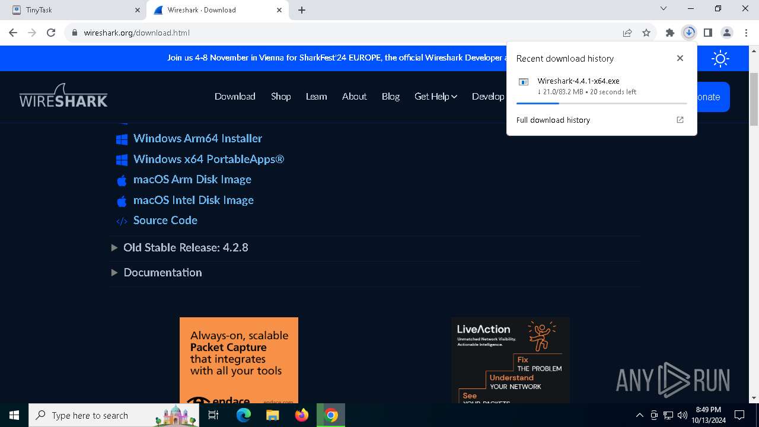759x427 pixels.
Task: Select the Wireshark · Download tab
Action: click(x=216, y=10)
